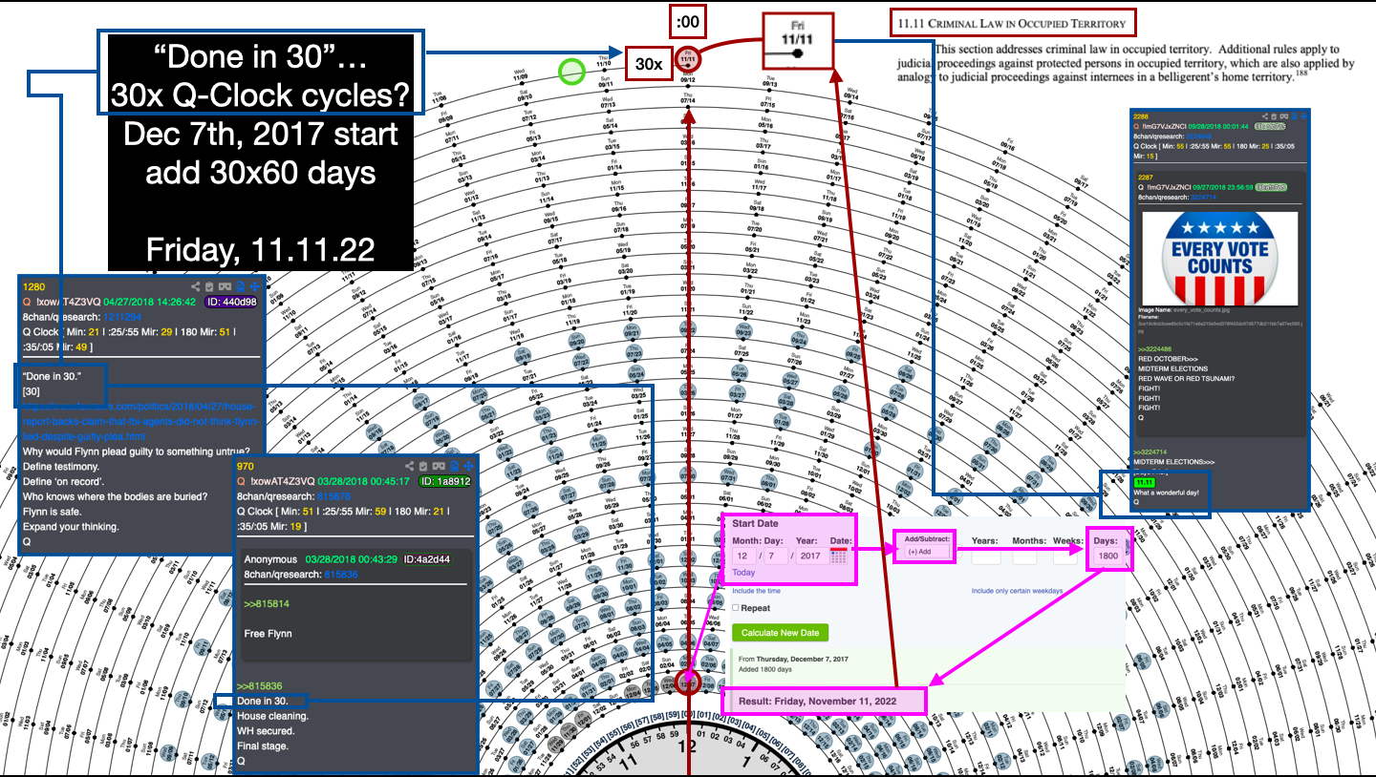Screen dimensions: 1376x777
Task: Click the green circle marker near Thu 11/10
Action: pyautogui.click(x=571, y=70)
